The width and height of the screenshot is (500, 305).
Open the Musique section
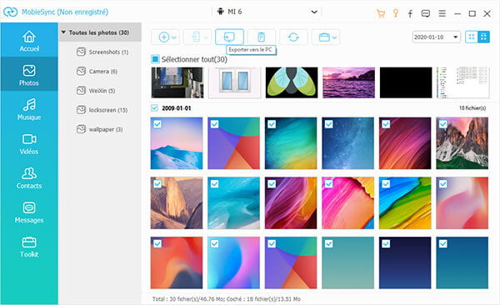click(29, 109)
